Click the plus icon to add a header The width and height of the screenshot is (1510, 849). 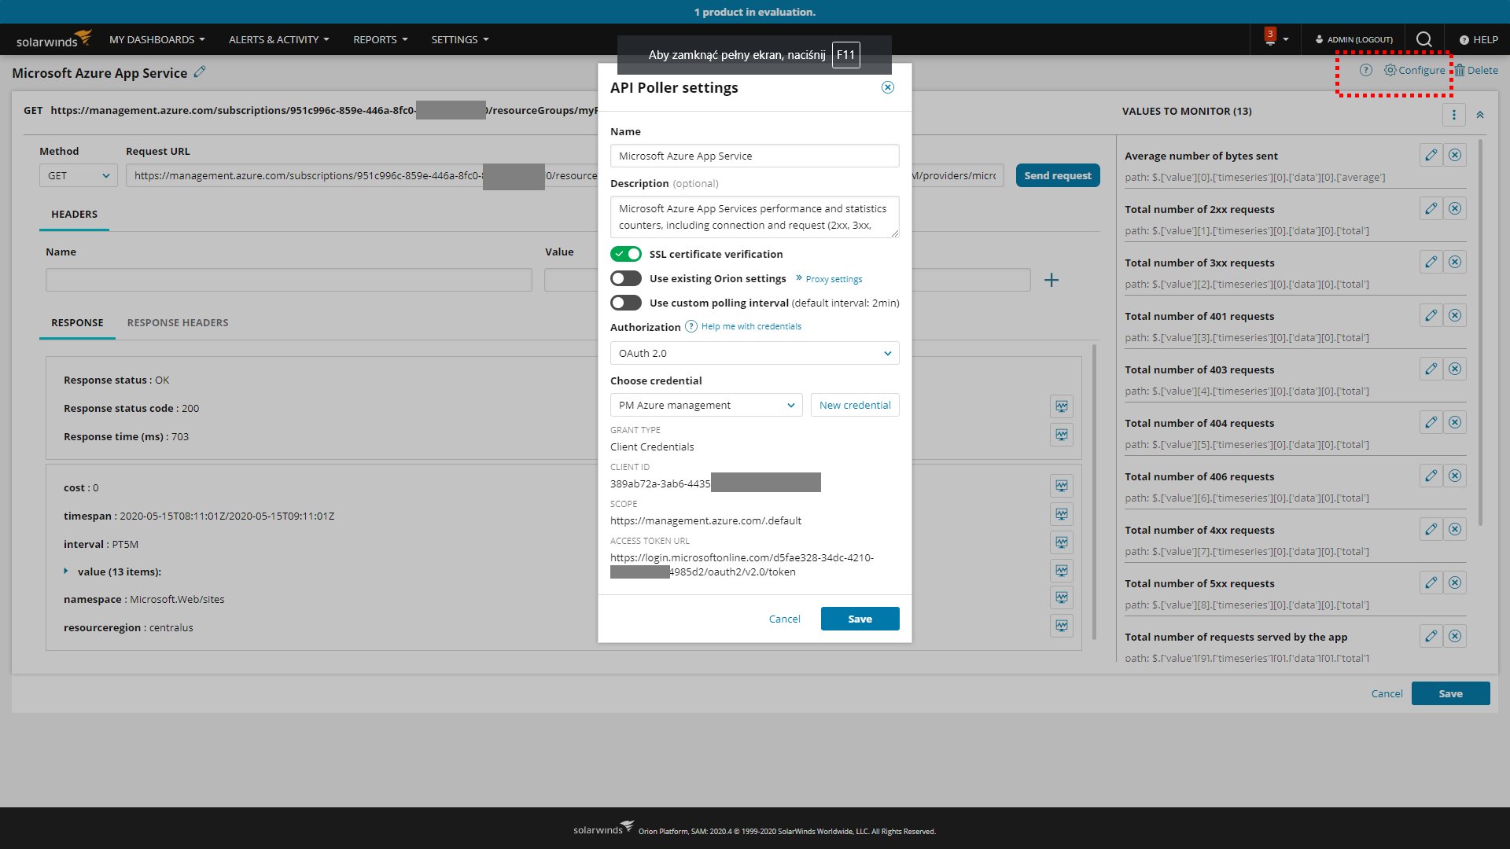[x=1051, y=280]
